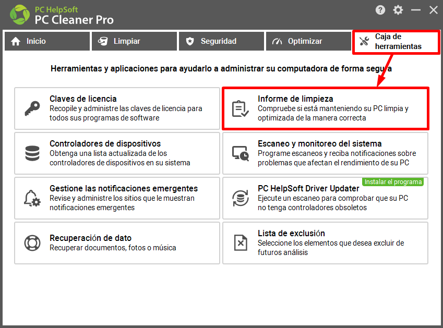Click the refresh-database icon for Driver Updater
The image size is (443, 328).
[x=241, y=198]
